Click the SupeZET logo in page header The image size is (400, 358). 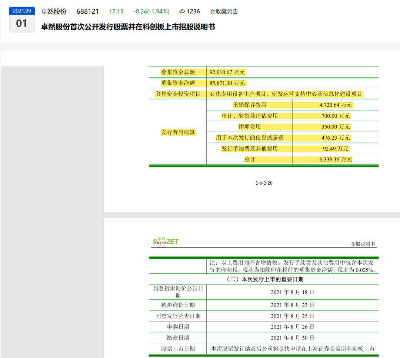(166, 241)
